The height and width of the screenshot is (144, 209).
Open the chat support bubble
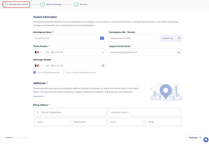click(206, 140)
